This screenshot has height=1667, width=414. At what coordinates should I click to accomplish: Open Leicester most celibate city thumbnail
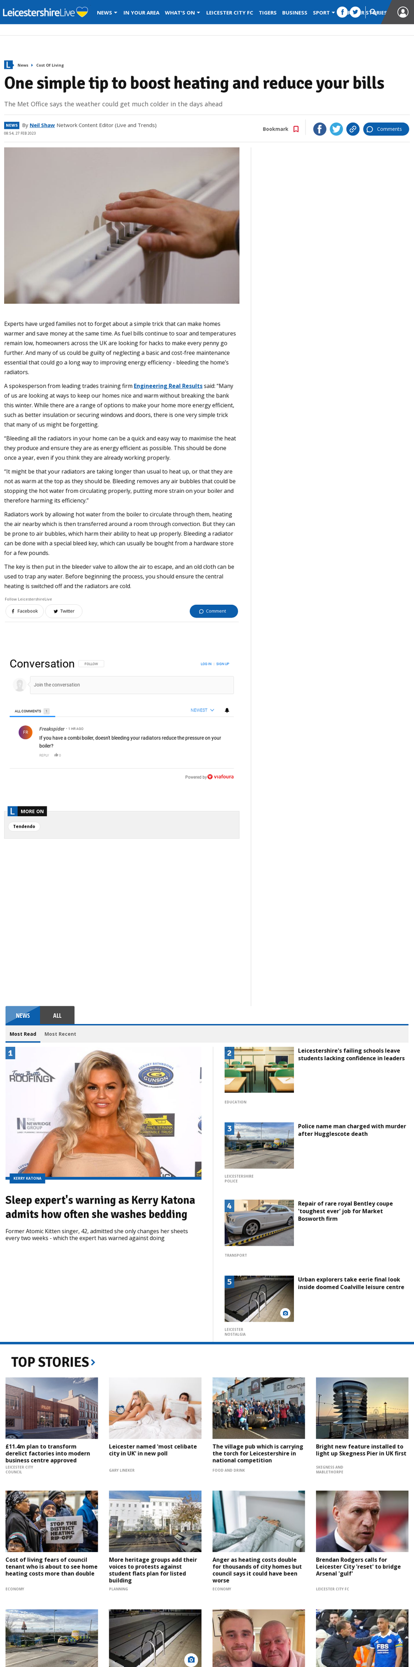click(155, 1408)
